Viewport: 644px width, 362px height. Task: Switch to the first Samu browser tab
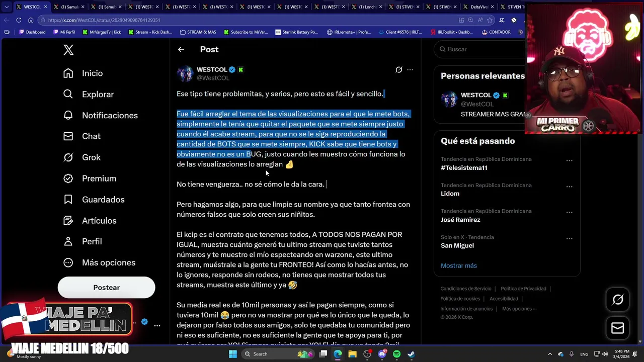coord(68,7)
